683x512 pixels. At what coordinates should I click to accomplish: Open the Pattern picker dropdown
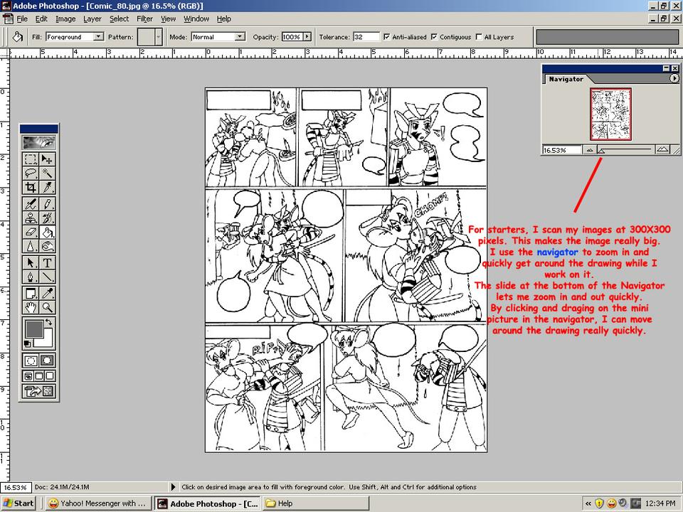click(159, 37)
